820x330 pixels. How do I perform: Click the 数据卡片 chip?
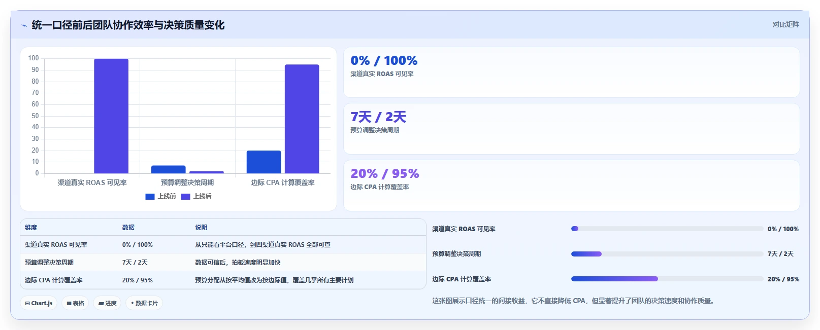tap(144, 303)
